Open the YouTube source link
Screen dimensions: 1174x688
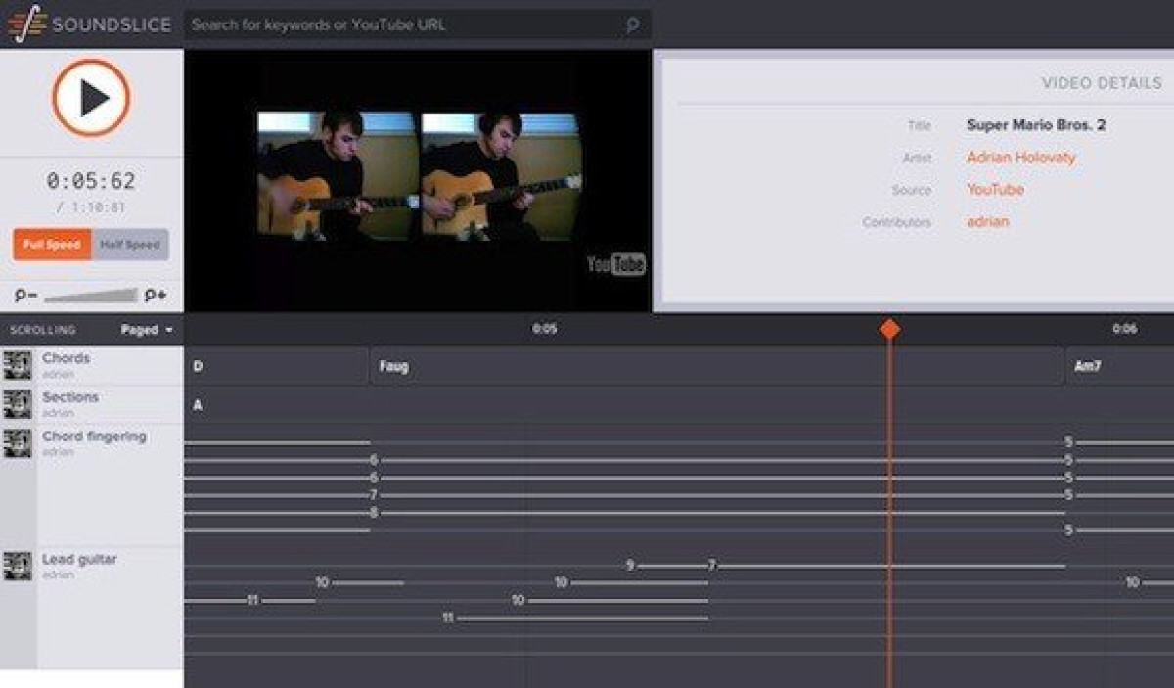pyautogui.click(x=995, y=190)
